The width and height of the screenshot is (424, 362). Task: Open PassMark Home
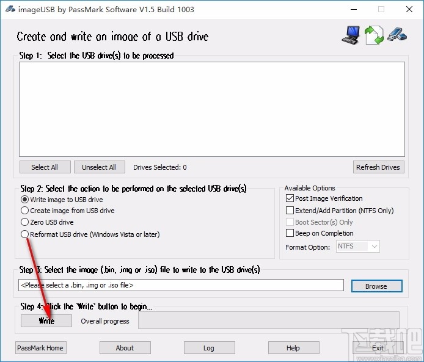pyautogui.click(x=40, y=348)
